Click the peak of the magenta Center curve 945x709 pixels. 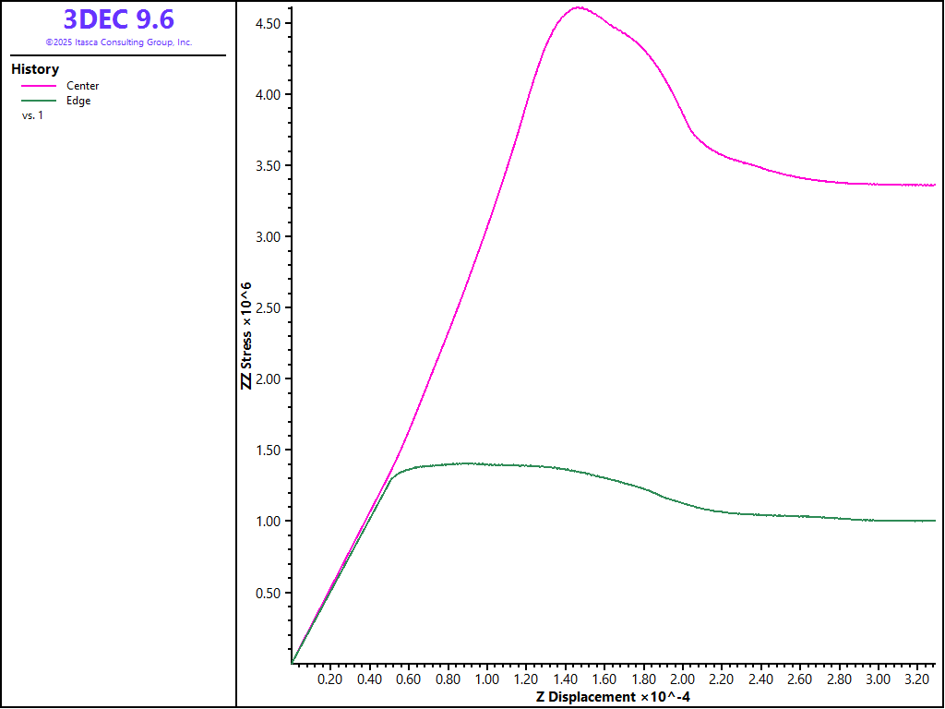579,7
